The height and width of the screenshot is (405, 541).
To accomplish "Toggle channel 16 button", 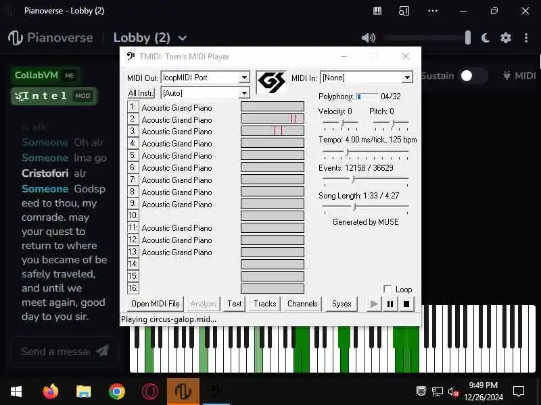I will click(x=133, y=288).
